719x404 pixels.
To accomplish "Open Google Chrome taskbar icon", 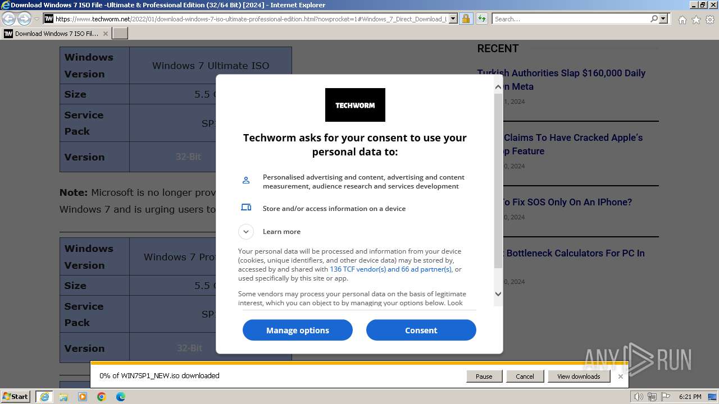I will pyautogui.click(x=102, y=397).
